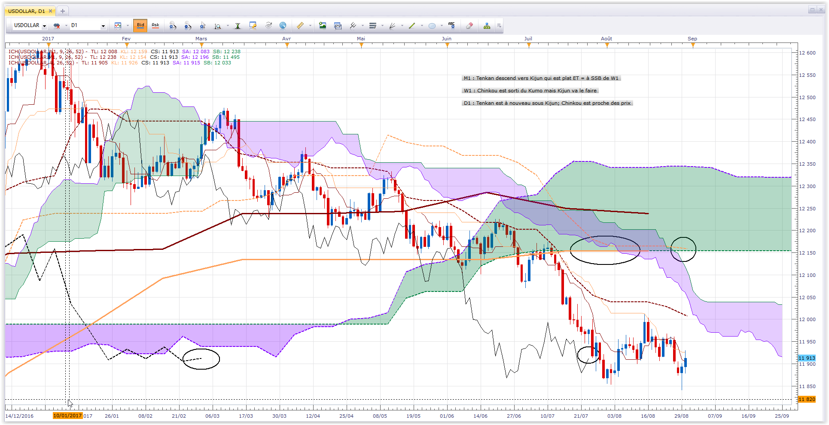Toggle the Bid price button
This screenshot has height=425, width=829.
140,25
